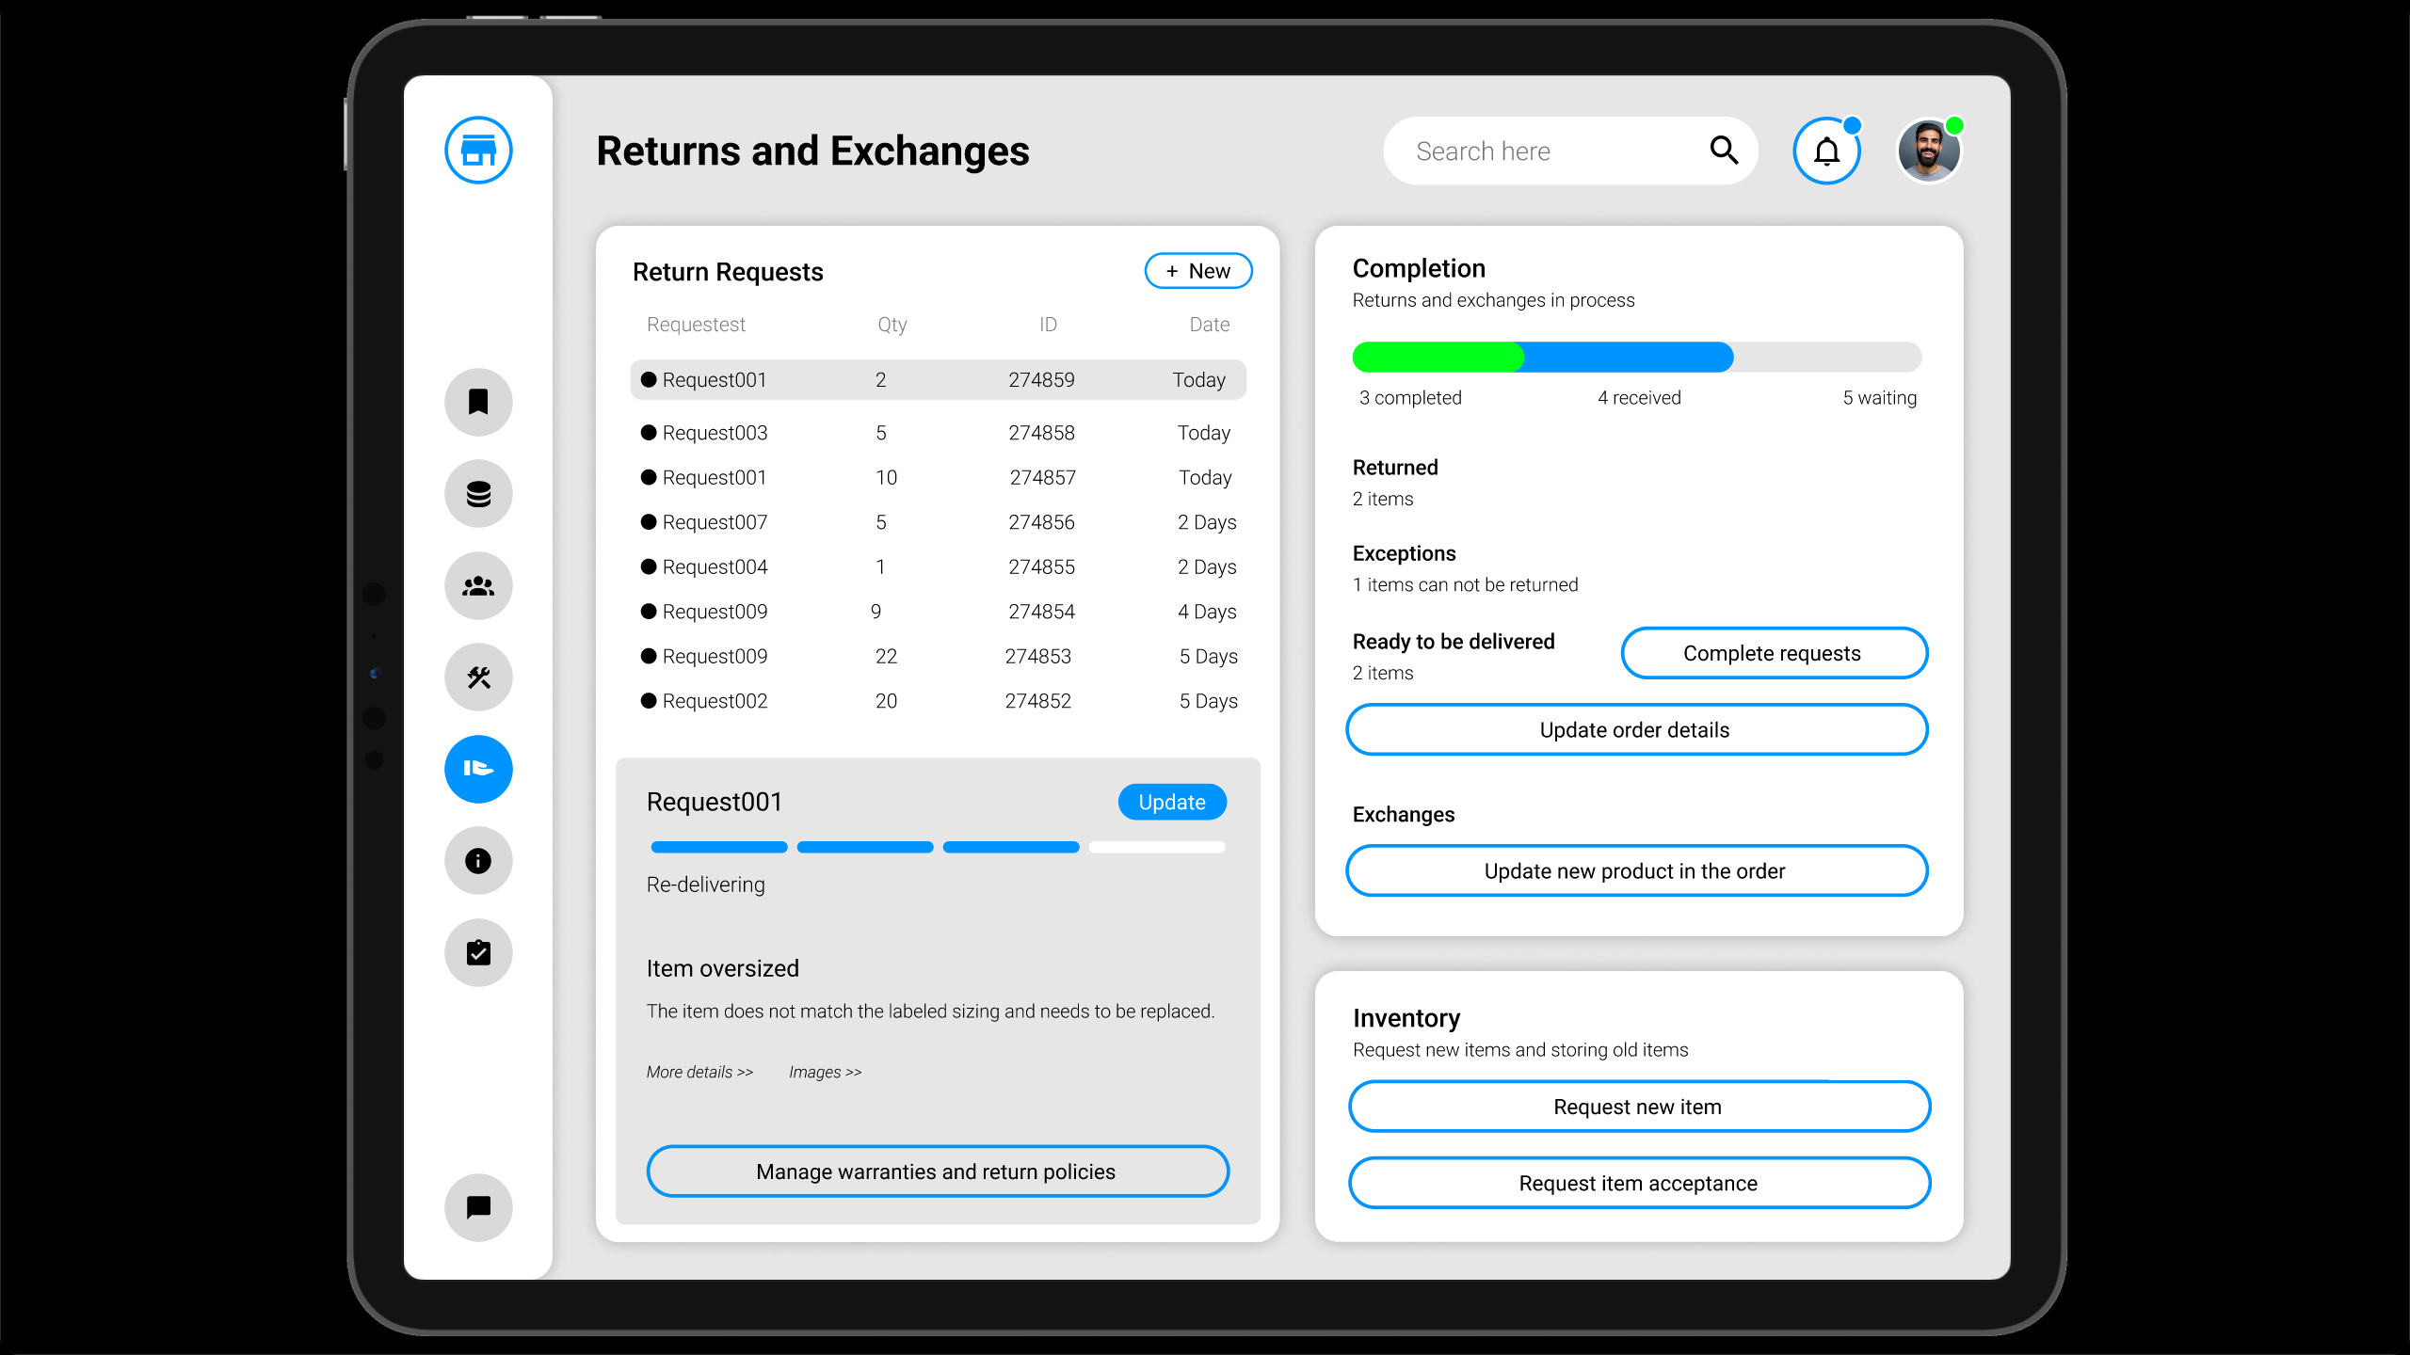Select the active returns sidebar icon
Viewport: 2410px width, 1355px height.
[477, 769]
